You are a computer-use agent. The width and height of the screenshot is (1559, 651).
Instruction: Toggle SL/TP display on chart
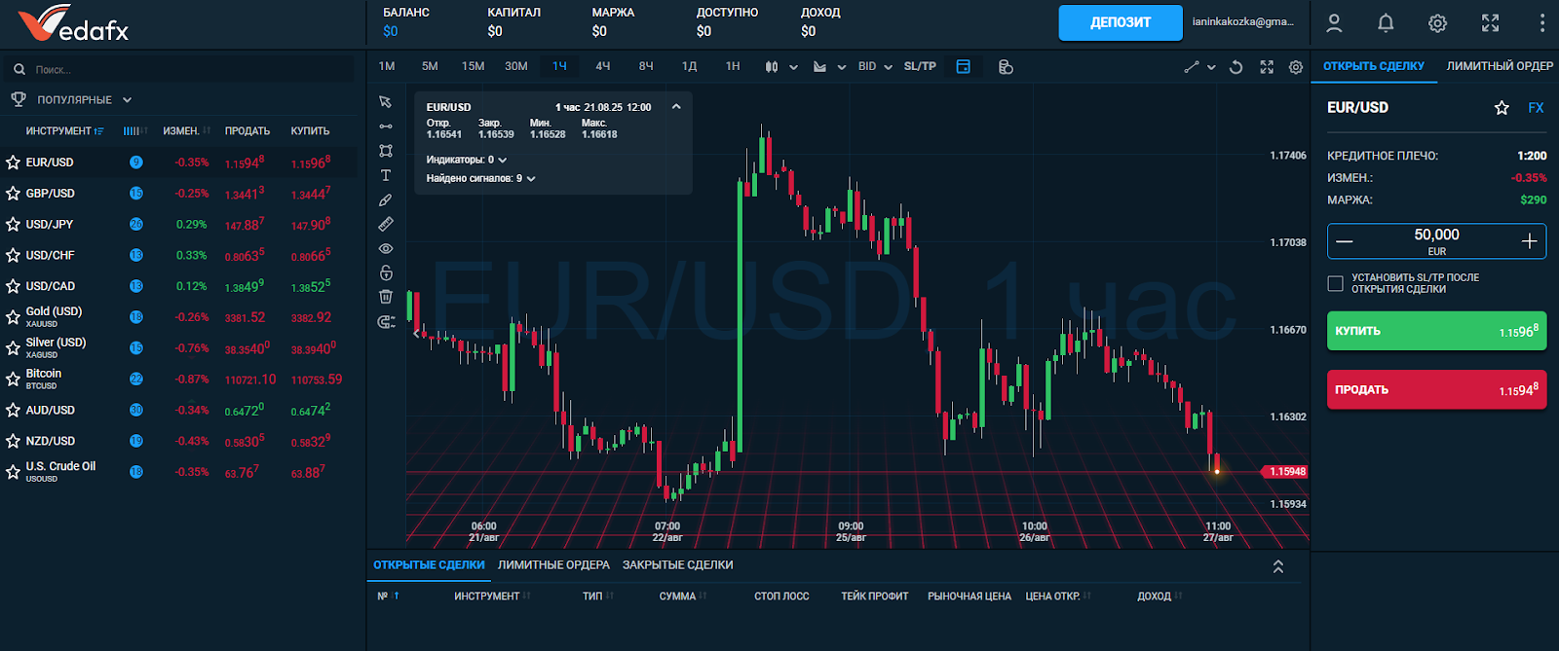click(x=920, y=67)
